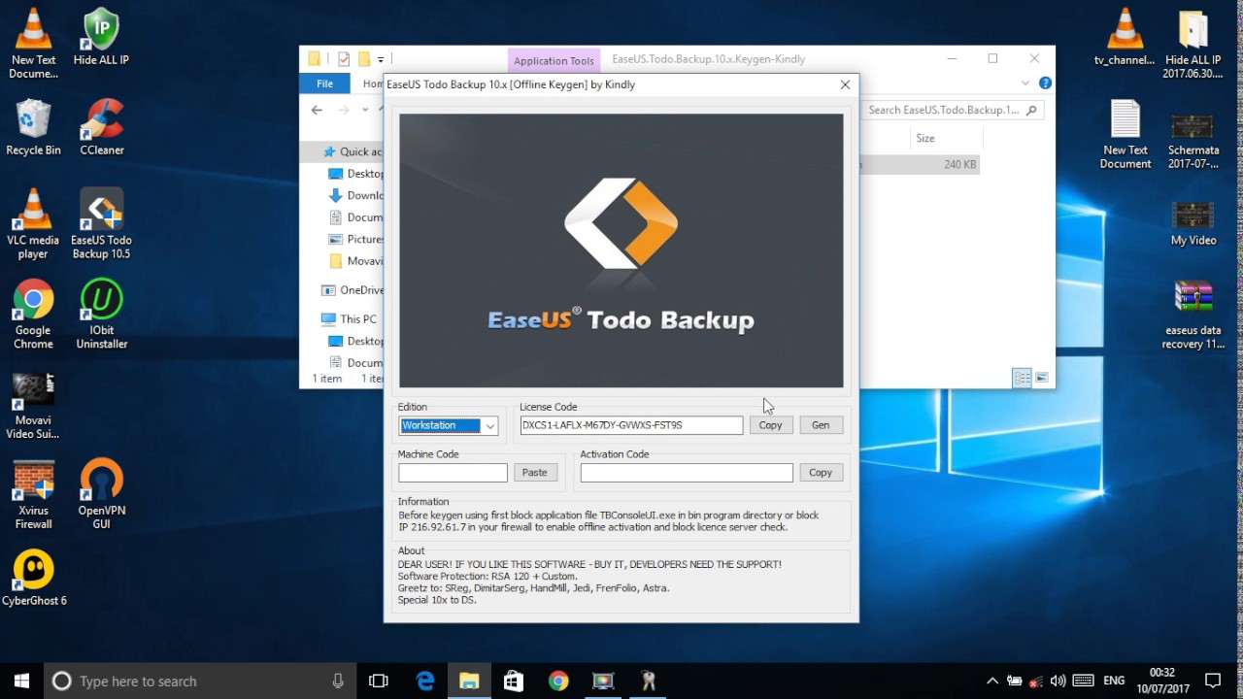1243x699 pixels.
Task: Launch CyberGhost 6 from desktop
Action: pyautogui.click(x=34, y=578)
